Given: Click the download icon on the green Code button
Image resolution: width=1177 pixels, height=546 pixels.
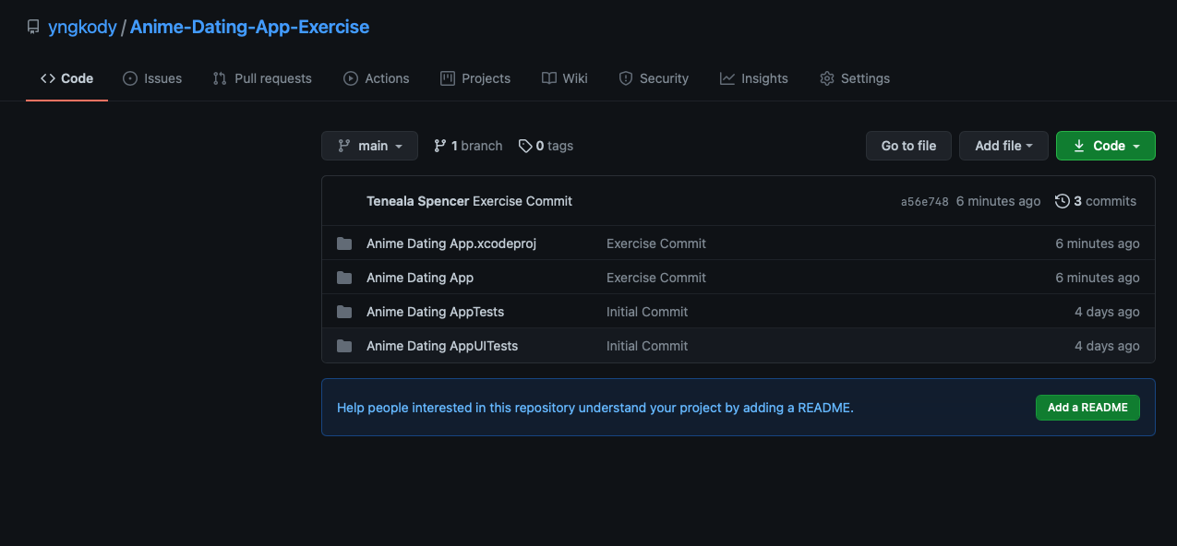Looking at the screenshot, I should [1078, 146].
